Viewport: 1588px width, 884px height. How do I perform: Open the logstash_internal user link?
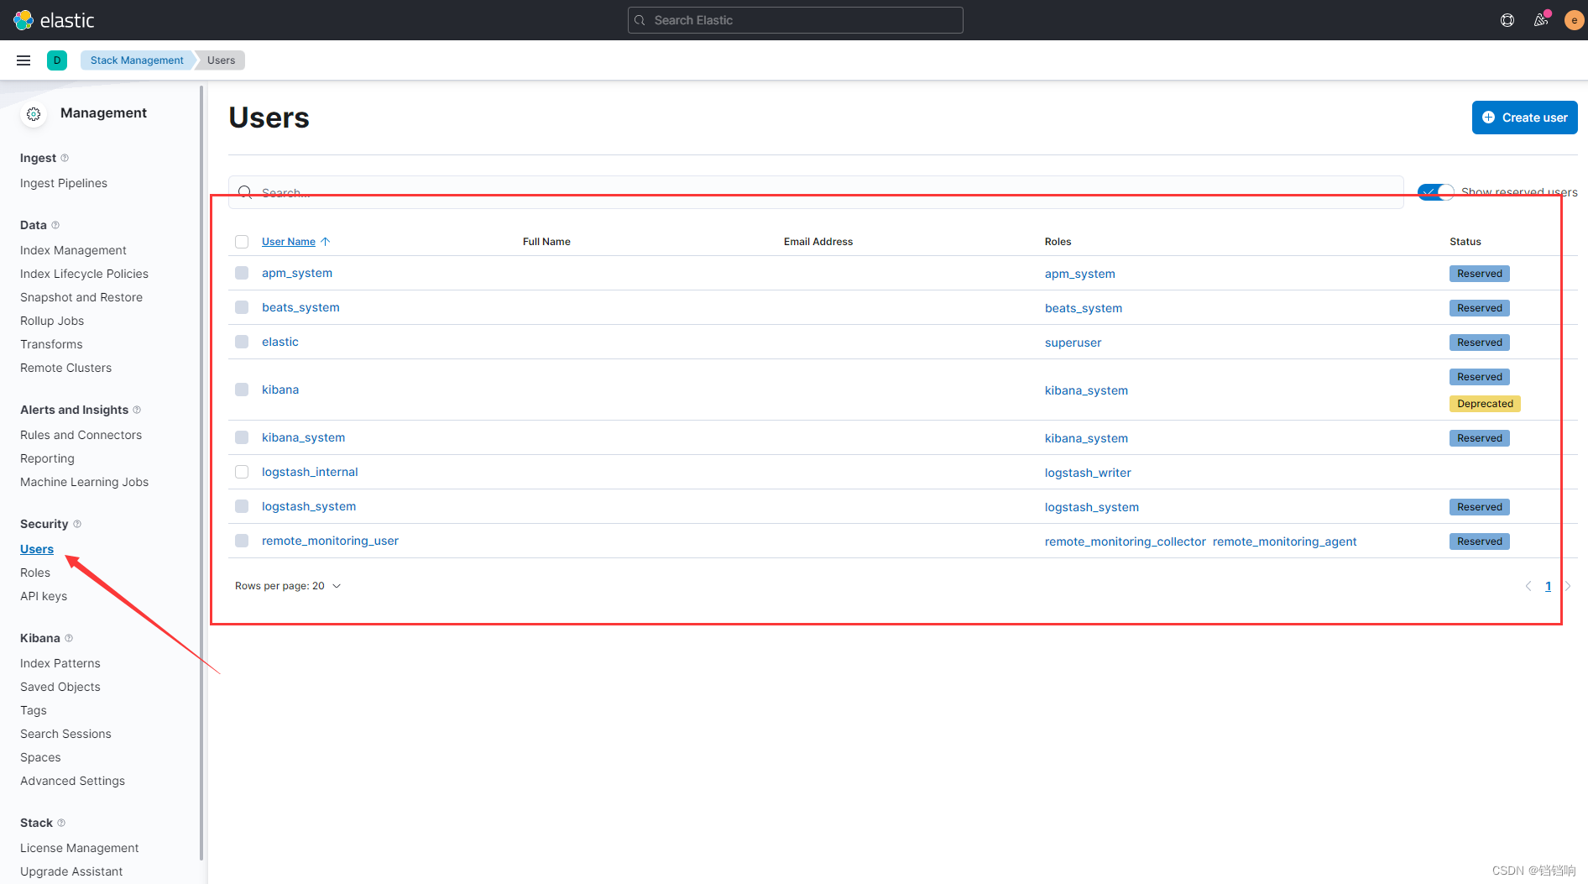click(x=310, y=472)
